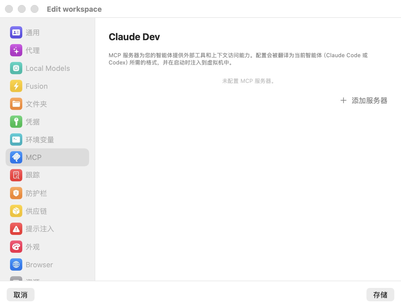This screenshot has height=308, width=401.
Task: Switch to the MCP sidebar tab
Action: click(x=47, y=157)
